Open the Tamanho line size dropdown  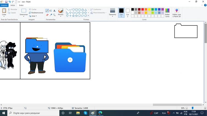(x=112, y=12)
